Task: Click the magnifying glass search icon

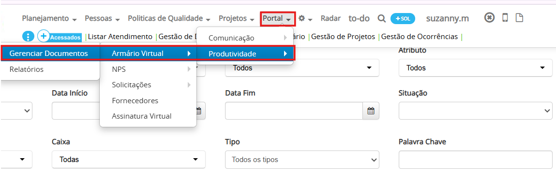Action: [x=381, y=19]
